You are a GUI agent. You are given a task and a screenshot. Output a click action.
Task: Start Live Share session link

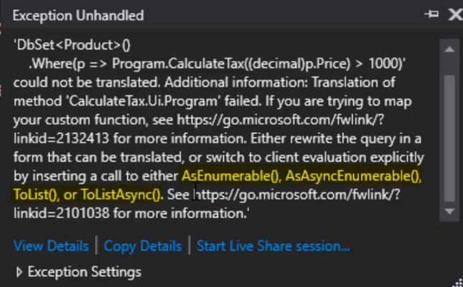tap(273, 246)
